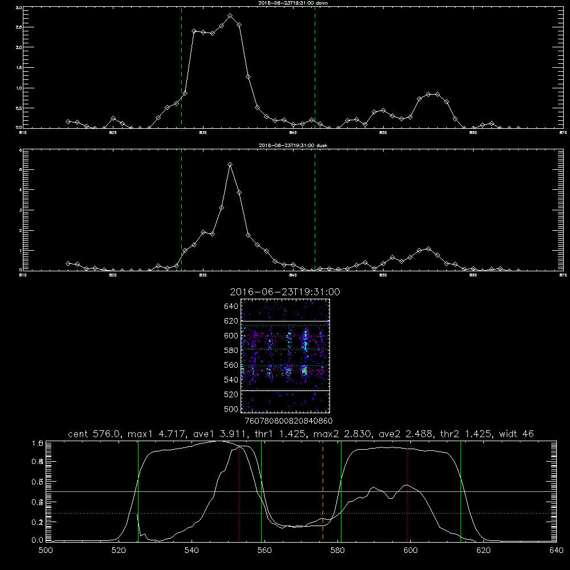Click the highest diamond marker in the dawn plot
Image resolution: width=570 pixels, height=570 pixels.
click(230, 16)
